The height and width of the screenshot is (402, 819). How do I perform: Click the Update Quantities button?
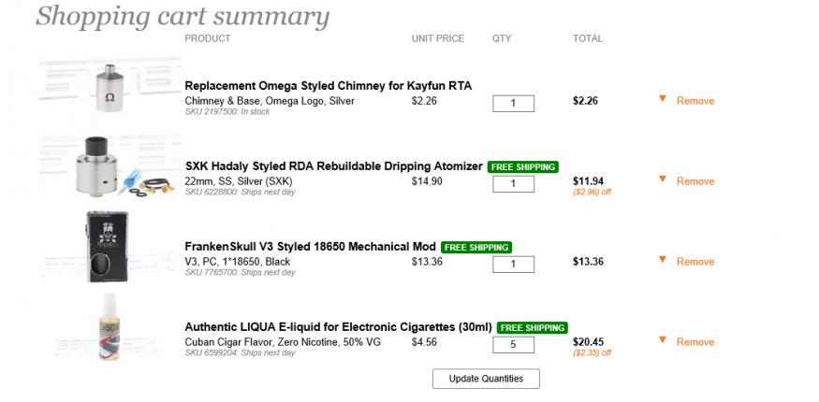pos(486,379)
